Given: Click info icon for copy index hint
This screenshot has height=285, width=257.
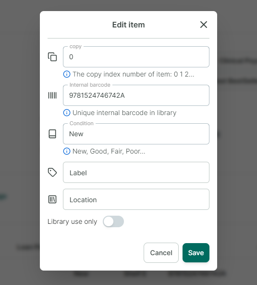Looking at the screenshot, I should [x=67, y=74].
